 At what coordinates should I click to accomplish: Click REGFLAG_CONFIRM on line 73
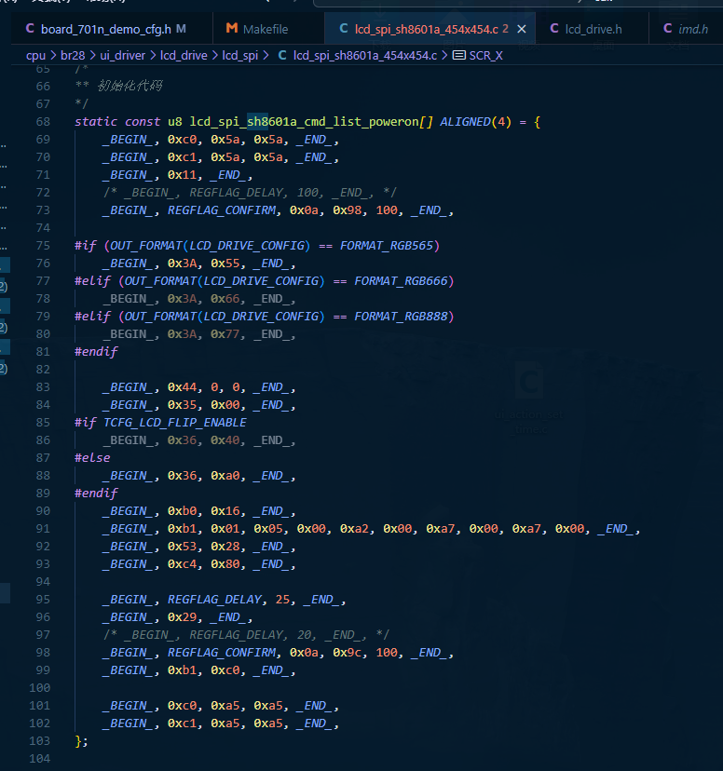pos(222,210)
